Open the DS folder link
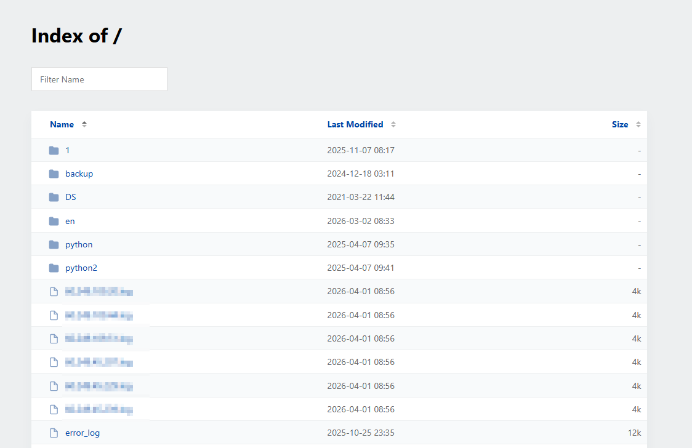The image size is (692, 448). [x=71, y=198]
